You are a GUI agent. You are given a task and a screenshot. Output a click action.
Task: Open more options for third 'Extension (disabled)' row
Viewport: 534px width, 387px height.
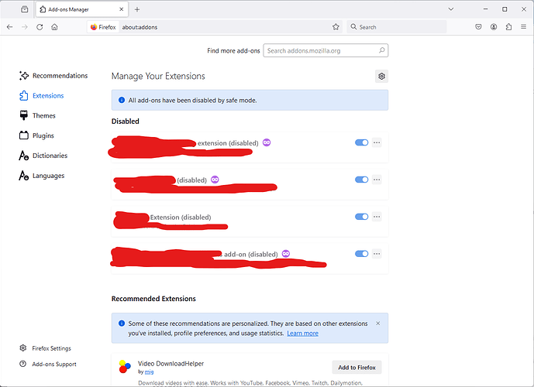377,217
